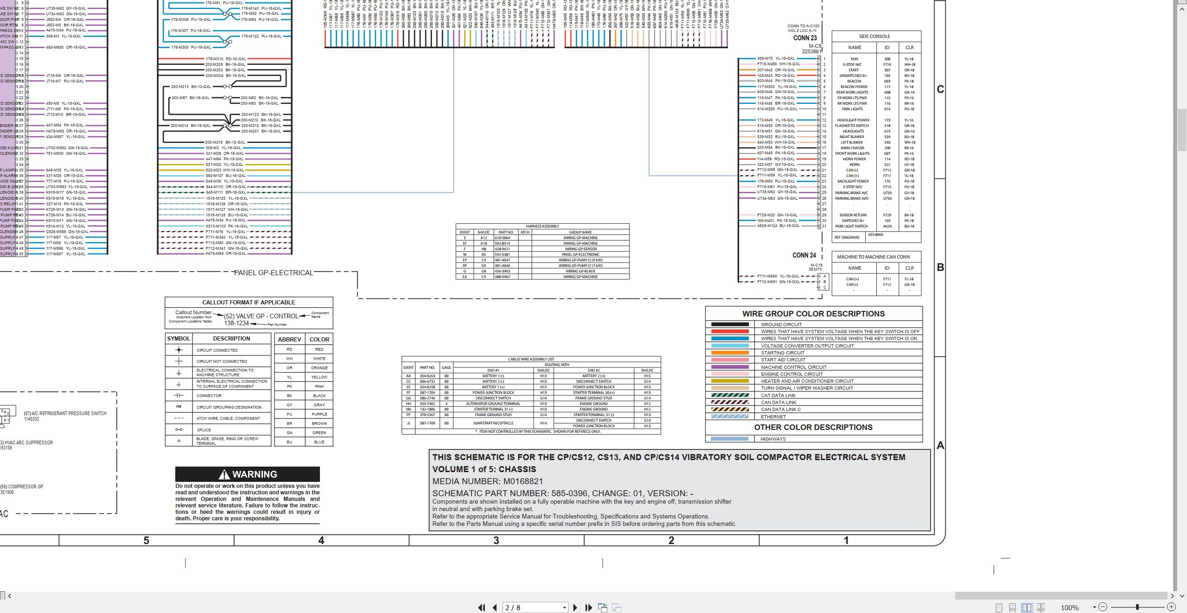
Task: Click the 100% zoom value field
Action: [1070, 607]
